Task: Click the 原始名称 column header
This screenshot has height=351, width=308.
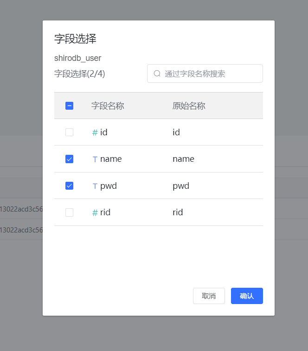Action: click(189, 106)
